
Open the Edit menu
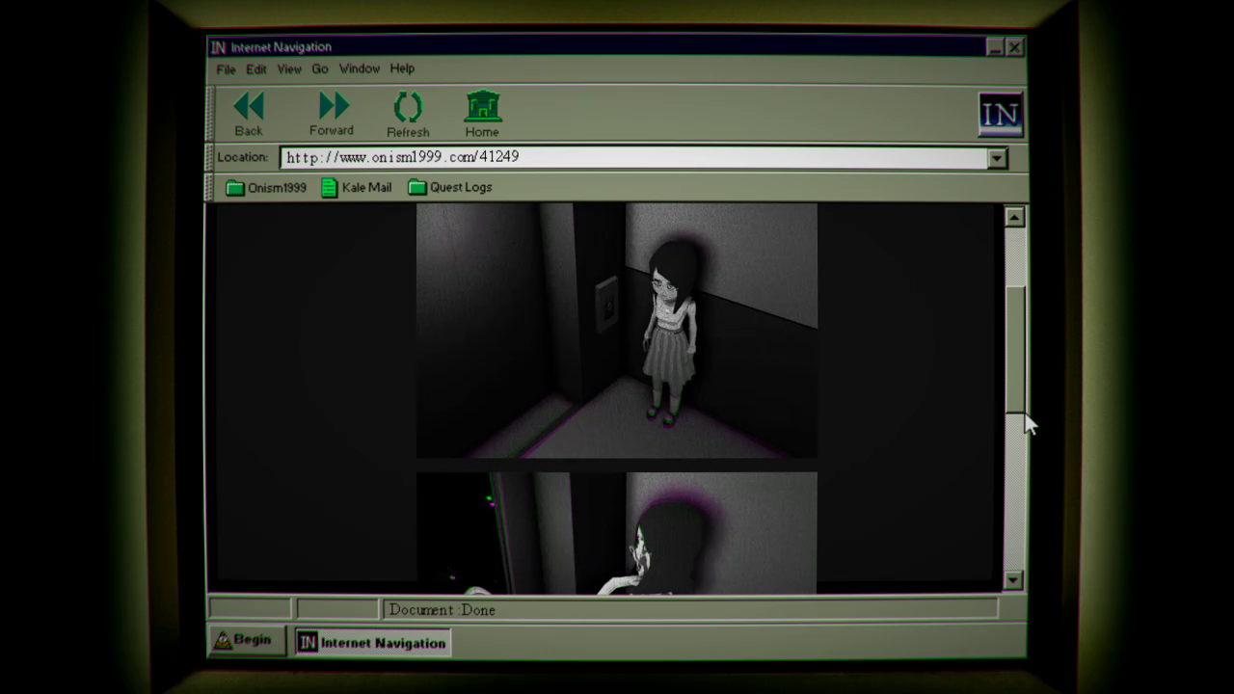pos(255,69)
